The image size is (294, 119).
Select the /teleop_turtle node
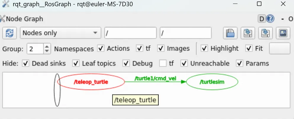pyautogui.click(x=91, y=82)
